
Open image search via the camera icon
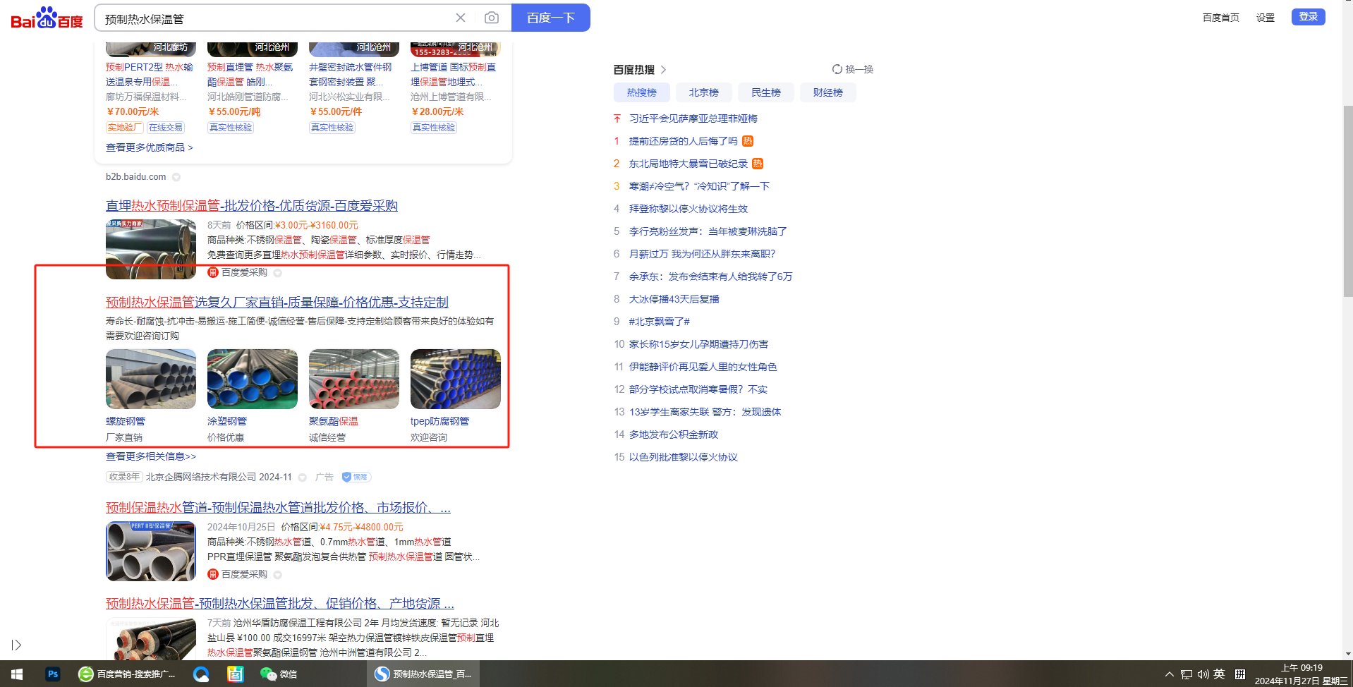click(492, 18)
